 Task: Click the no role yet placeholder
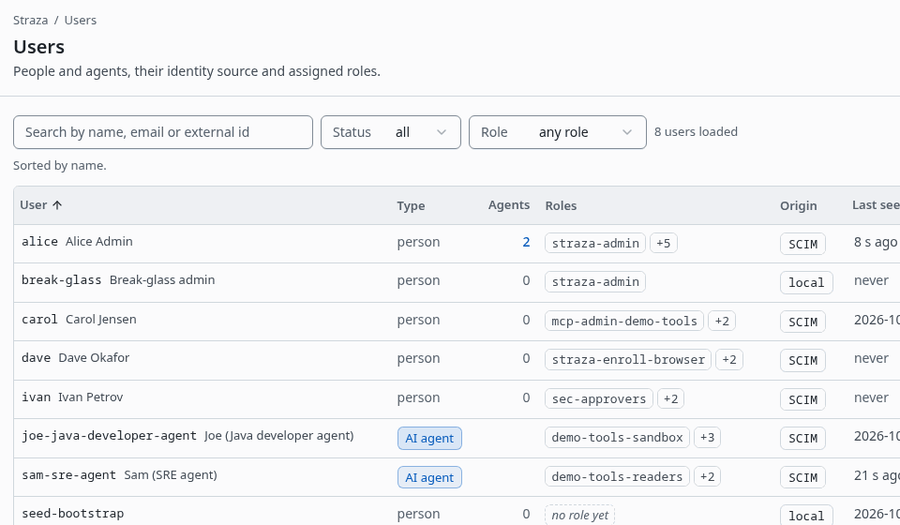579,516
